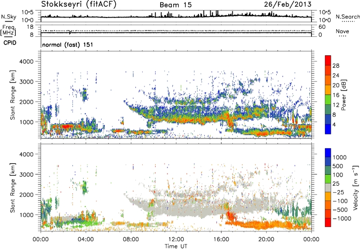Click the 'normal (fast) 151' CPID text
Image resolution: width=360 pixels, height=249 pixels.
tap(67, 44)
